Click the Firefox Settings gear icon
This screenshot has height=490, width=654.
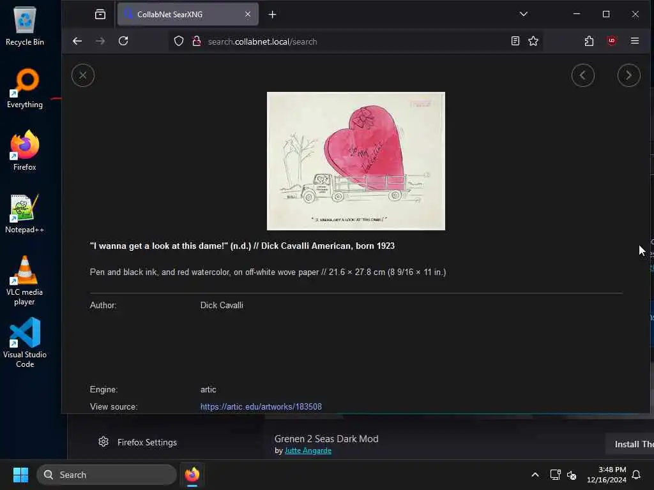pos(103,442)
